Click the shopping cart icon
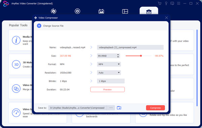Image resolution: width=202 pixels, height=128 pixels. coord(160,3)
